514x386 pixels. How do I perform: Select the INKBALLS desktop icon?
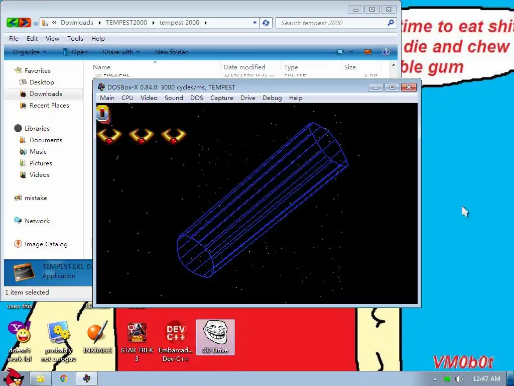[97, 337]
